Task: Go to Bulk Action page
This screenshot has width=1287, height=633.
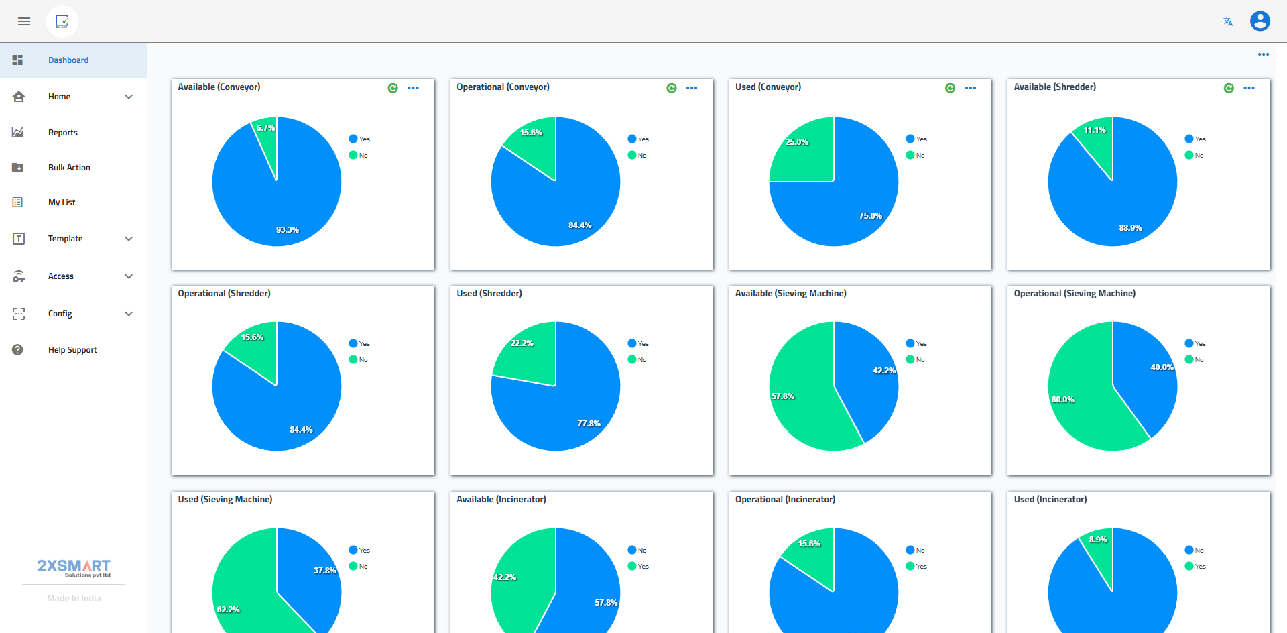Action: (69, 168)
